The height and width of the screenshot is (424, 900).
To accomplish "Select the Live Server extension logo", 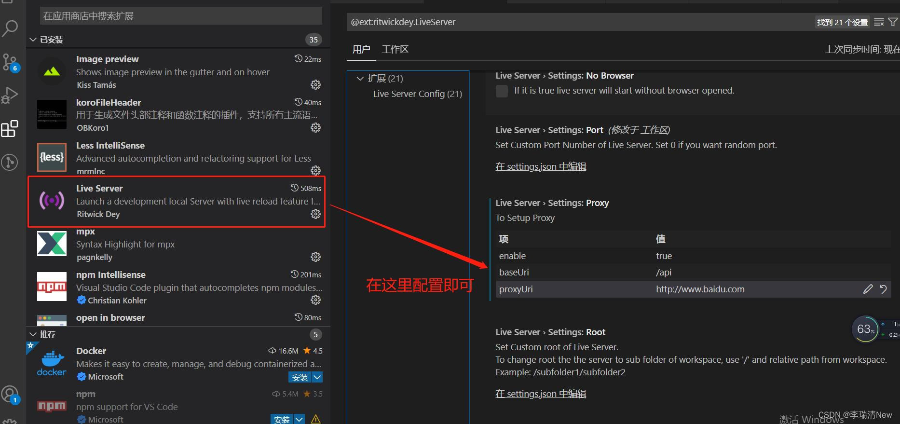I will (x=52, y=200).
